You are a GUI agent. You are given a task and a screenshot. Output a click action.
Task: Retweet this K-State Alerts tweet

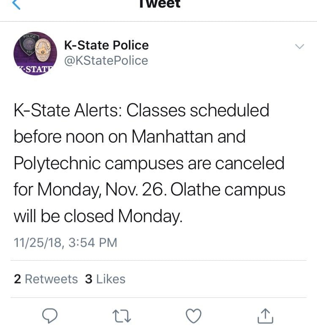click(x=122, y=316)
